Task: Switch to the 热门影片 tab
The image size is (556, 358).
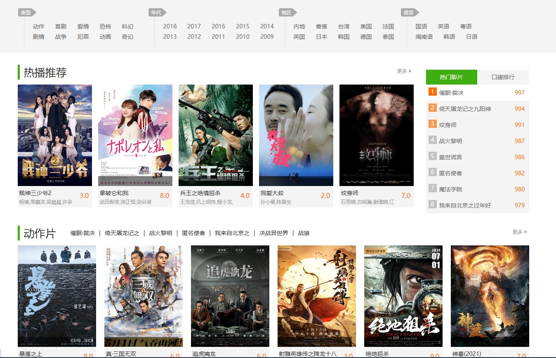Action: 451,77
